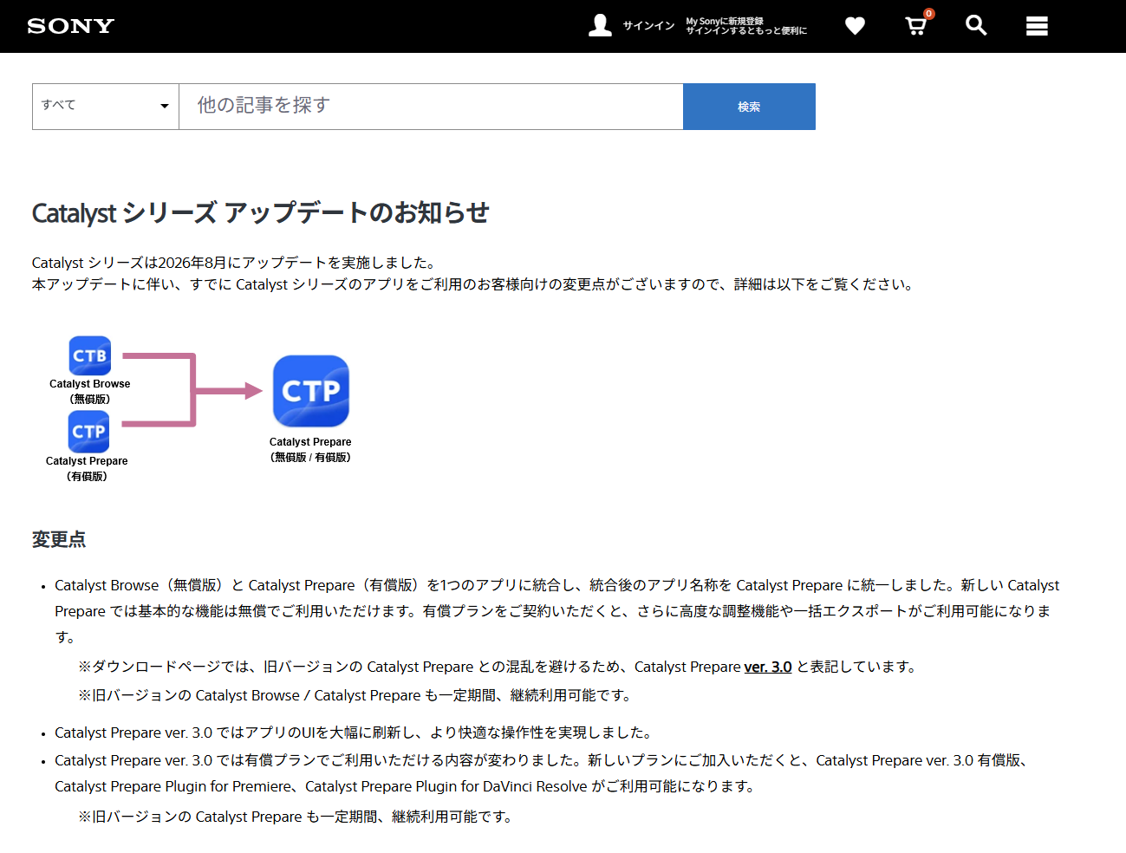The height and width of the screenshot is (853, 1126).
Task: Focus the 他の記事を探す search field
Action: (x=431, y=107)
